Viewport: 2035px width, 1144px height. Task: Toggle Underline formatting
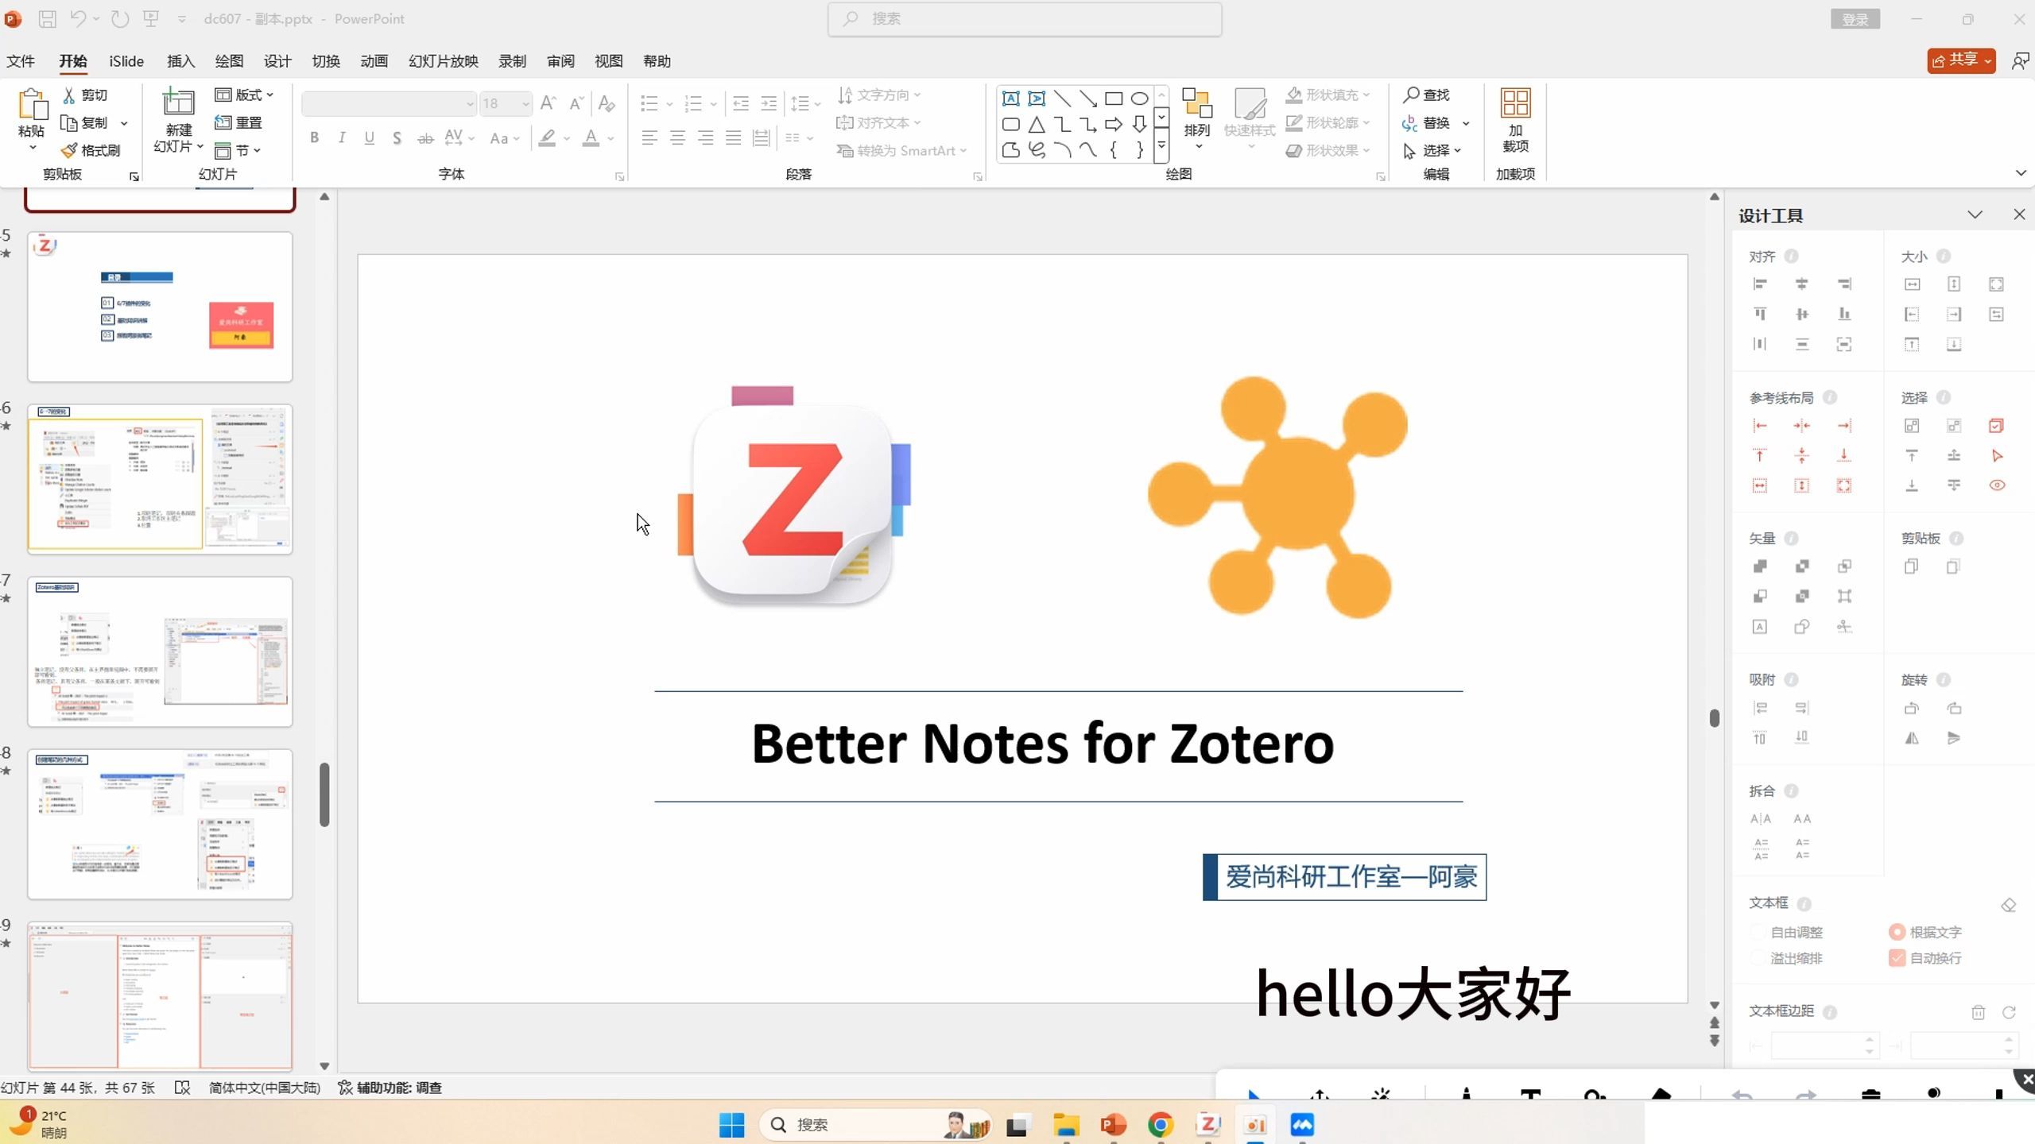click(370, 138)
